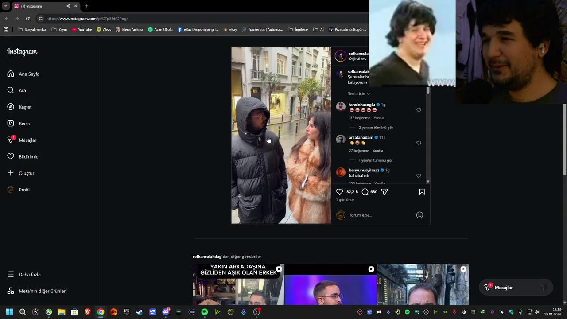Click the Instagram logo
Screen dimensions: 567x319
(x=22, y=51)
